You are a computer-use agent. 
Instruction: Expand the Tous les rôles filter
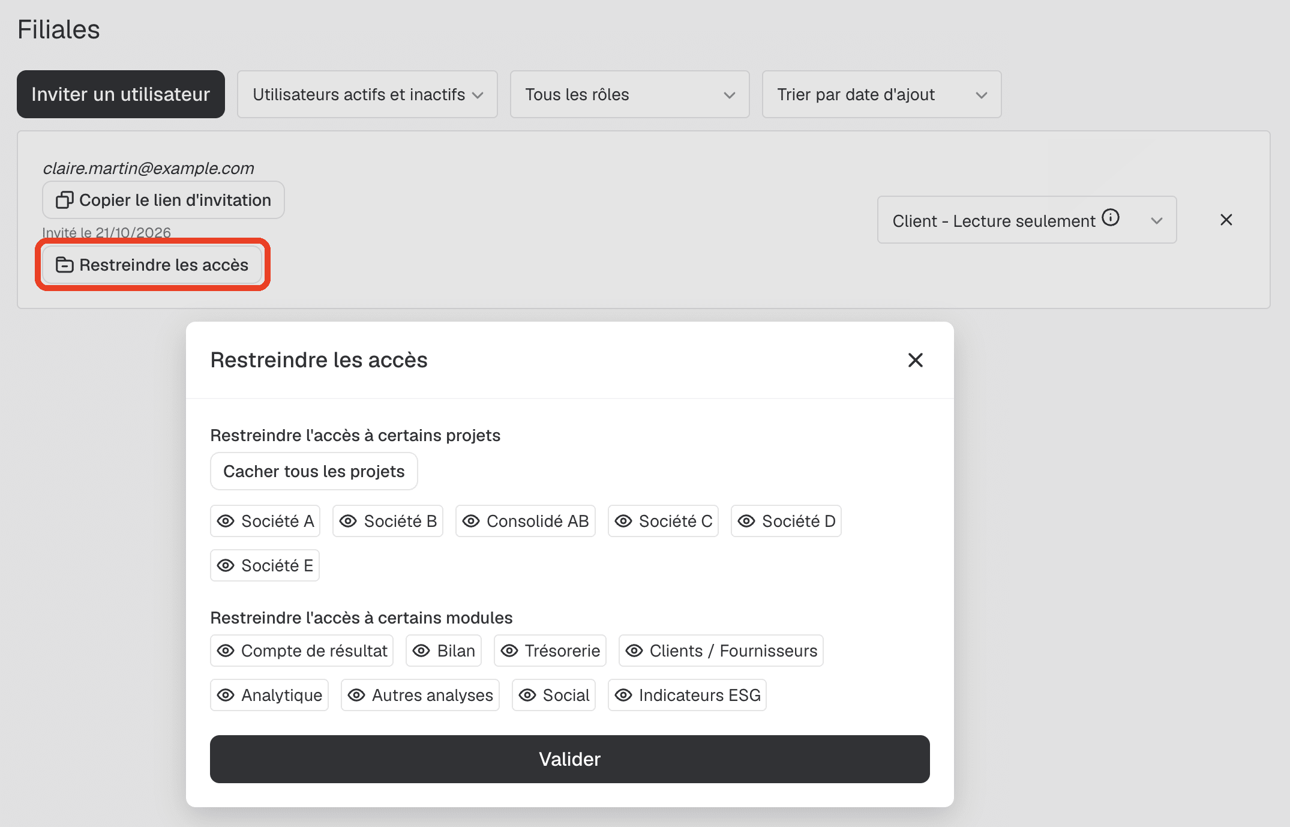click(630, 94)
